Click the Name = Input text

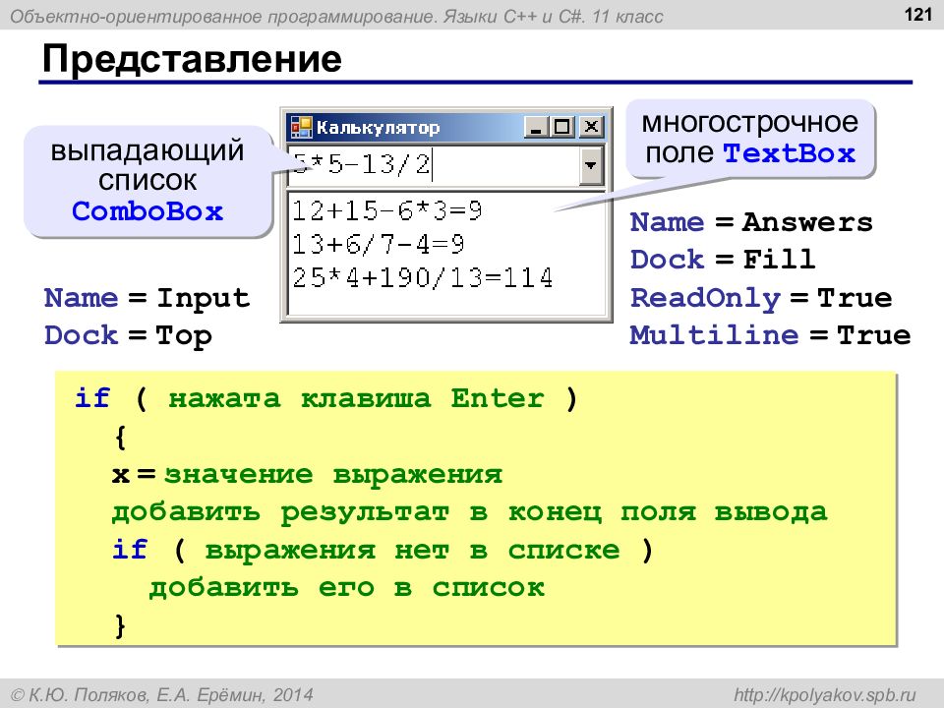coord(147,299)
